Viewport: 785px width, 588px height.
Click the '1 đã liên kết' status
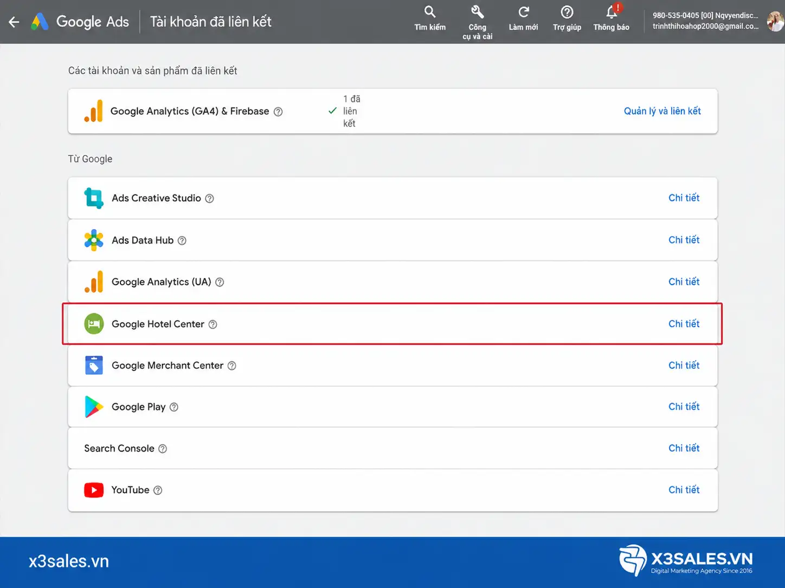[345, 111]
